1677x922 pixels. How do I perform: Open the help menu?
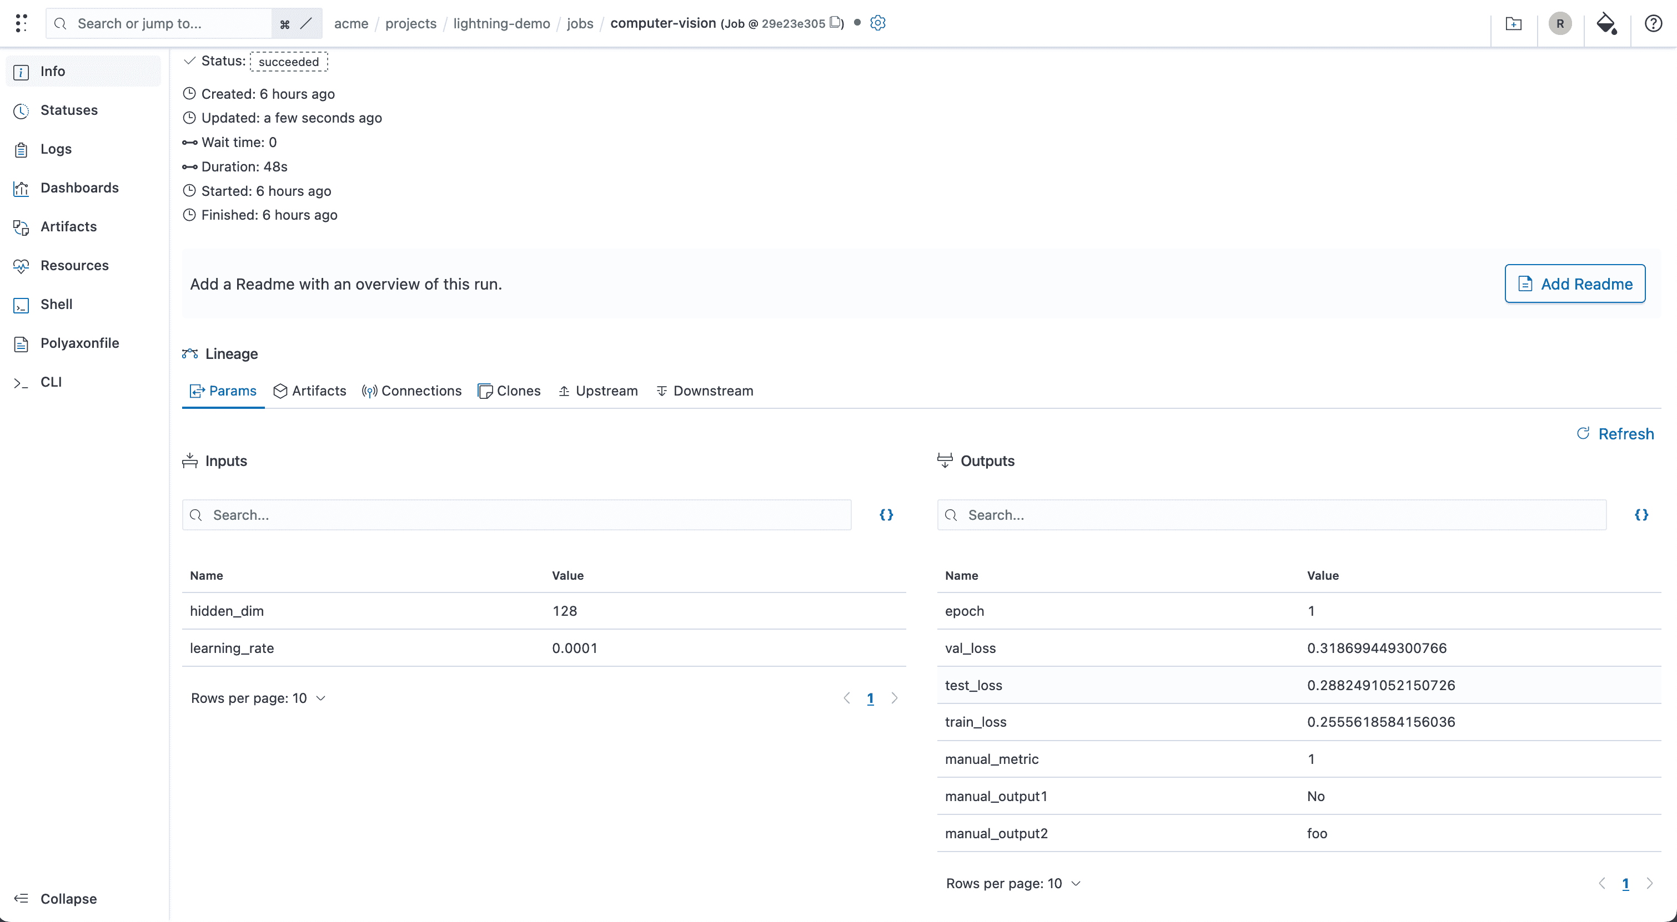coord(1653,23)
